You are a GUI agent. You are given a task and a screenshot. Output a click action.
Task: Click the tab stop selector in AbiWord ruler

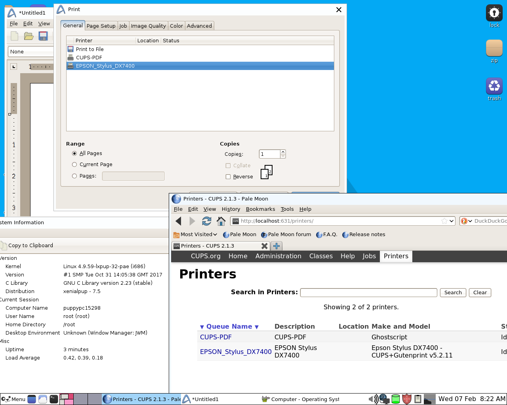(14, 66)
